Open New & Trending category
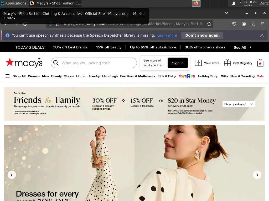269x201 pixels. tap(242, 76)
